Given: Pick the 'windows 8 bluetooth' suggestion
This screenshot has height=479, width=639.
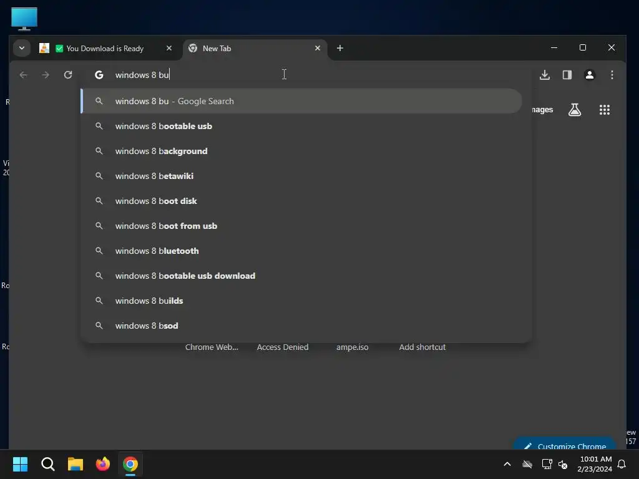Looking at the screenshot, I should [301, 251].
